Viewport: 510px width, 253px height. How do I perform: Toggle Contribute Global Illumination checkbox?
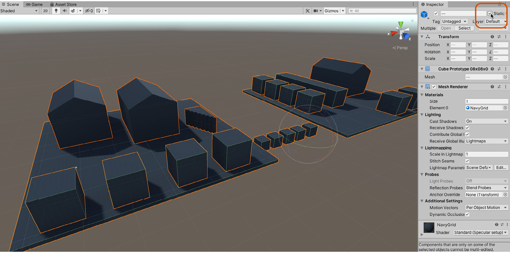pos(467,135)
